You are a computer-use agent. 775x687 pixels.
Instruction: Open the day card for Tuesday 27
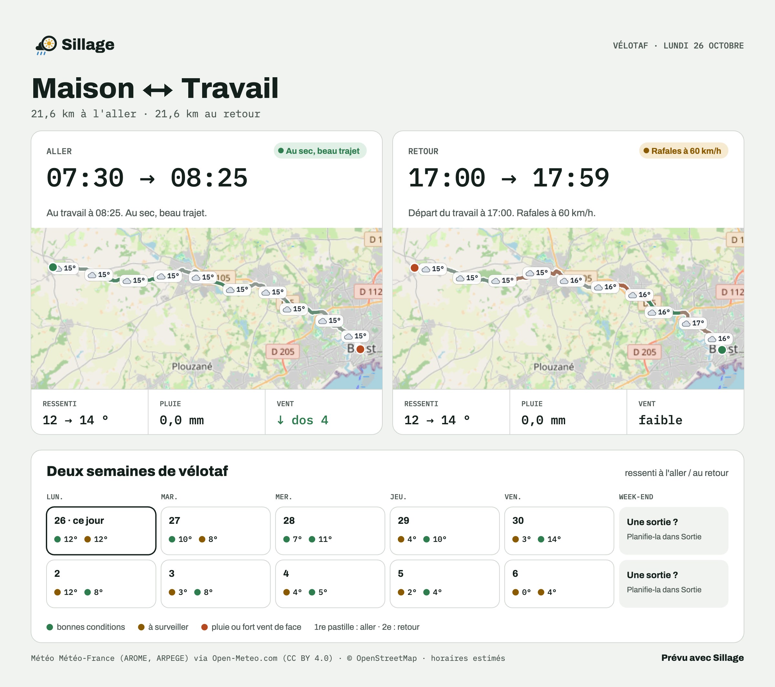(x=215, y=531)
